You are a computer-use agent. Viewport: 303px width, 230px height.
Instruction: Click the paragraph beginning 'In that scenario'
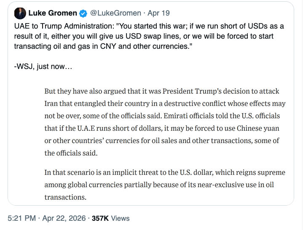(x=165, y=185)
